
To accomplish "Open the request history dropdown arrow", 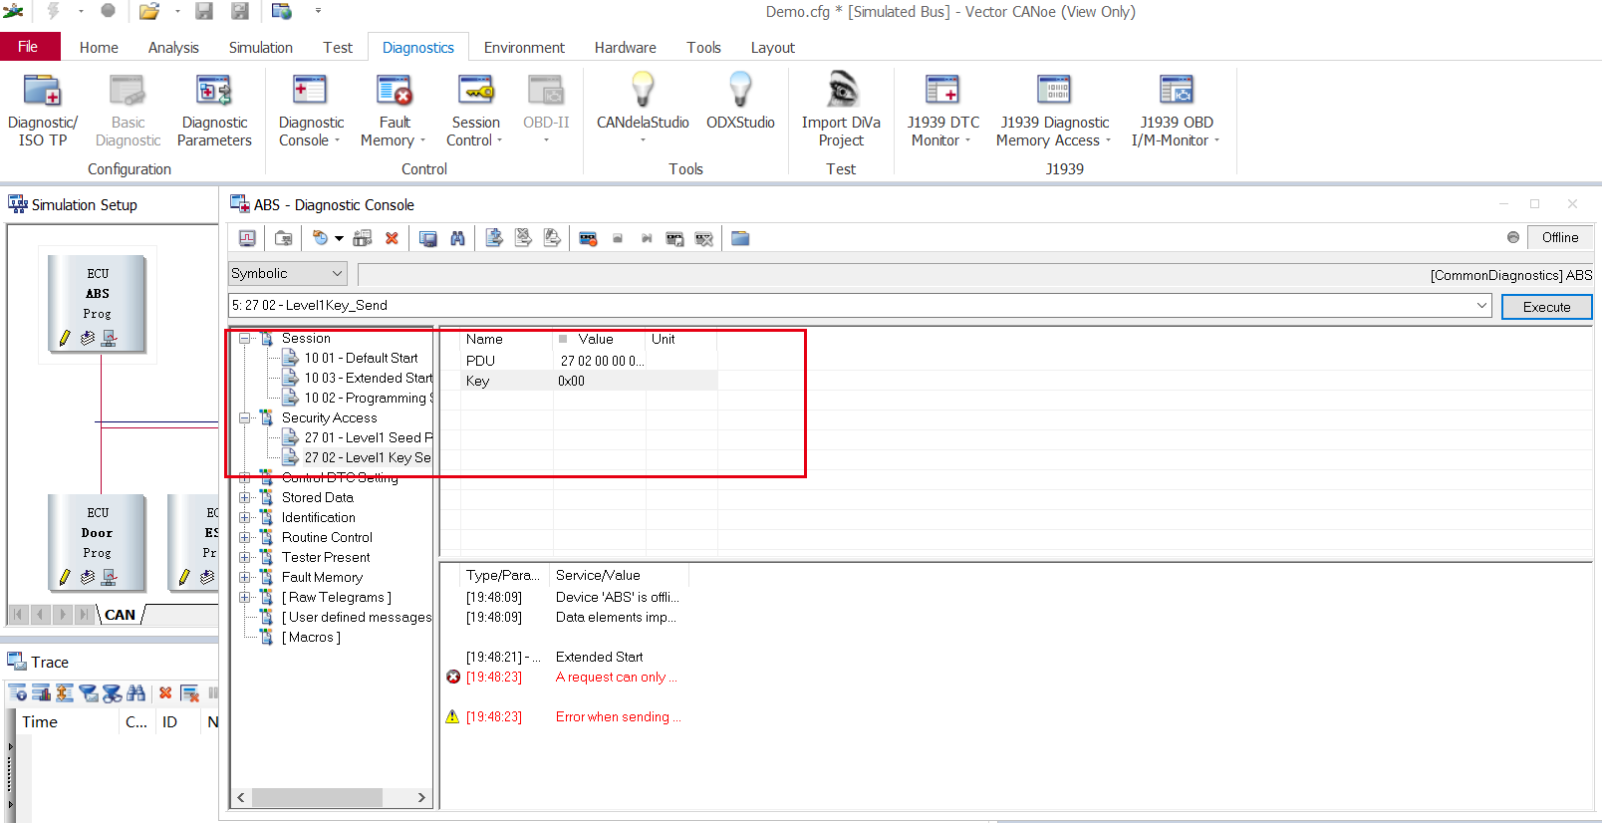I will tap(1481, 306).
